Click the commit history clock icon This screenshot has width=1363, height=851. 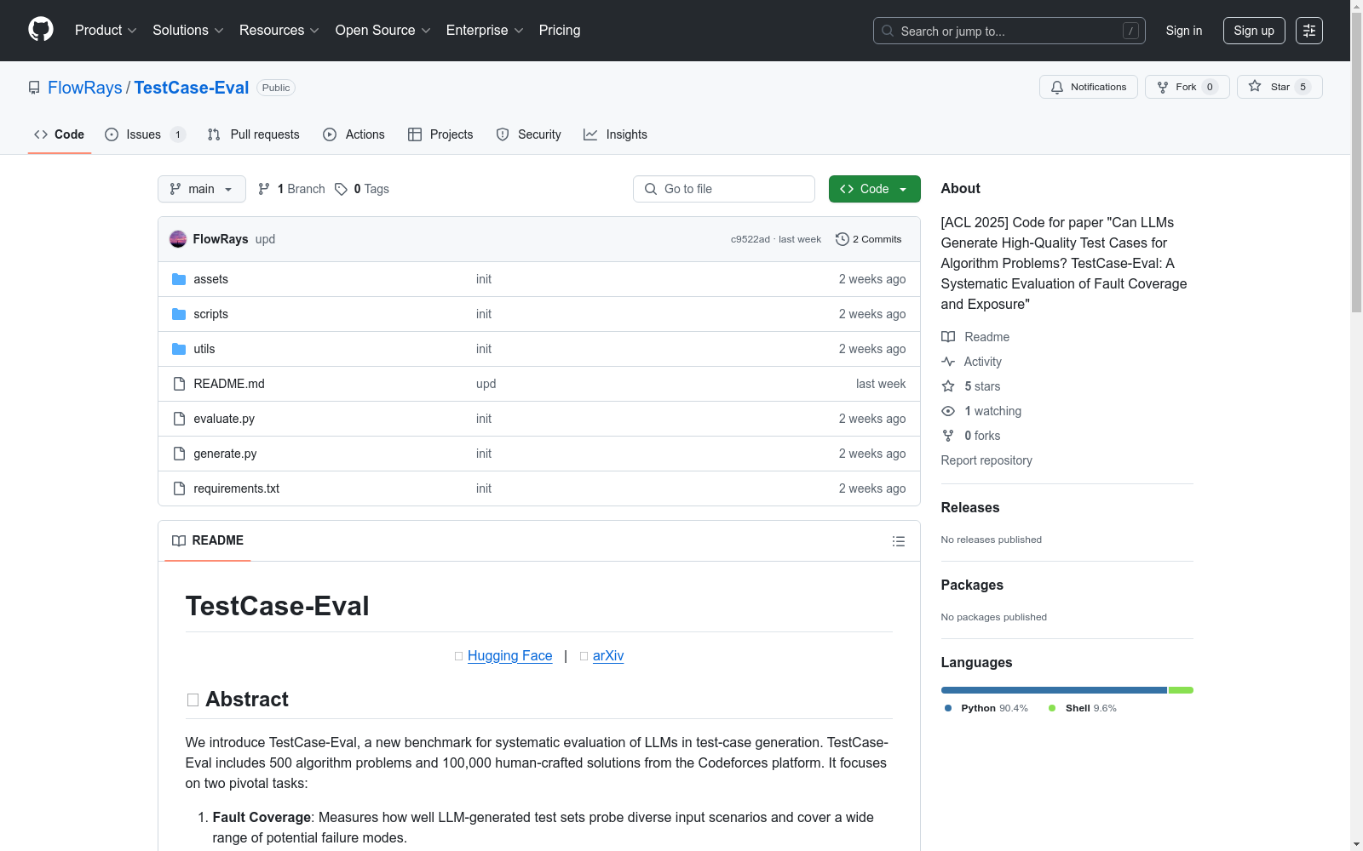click(843, 239)
